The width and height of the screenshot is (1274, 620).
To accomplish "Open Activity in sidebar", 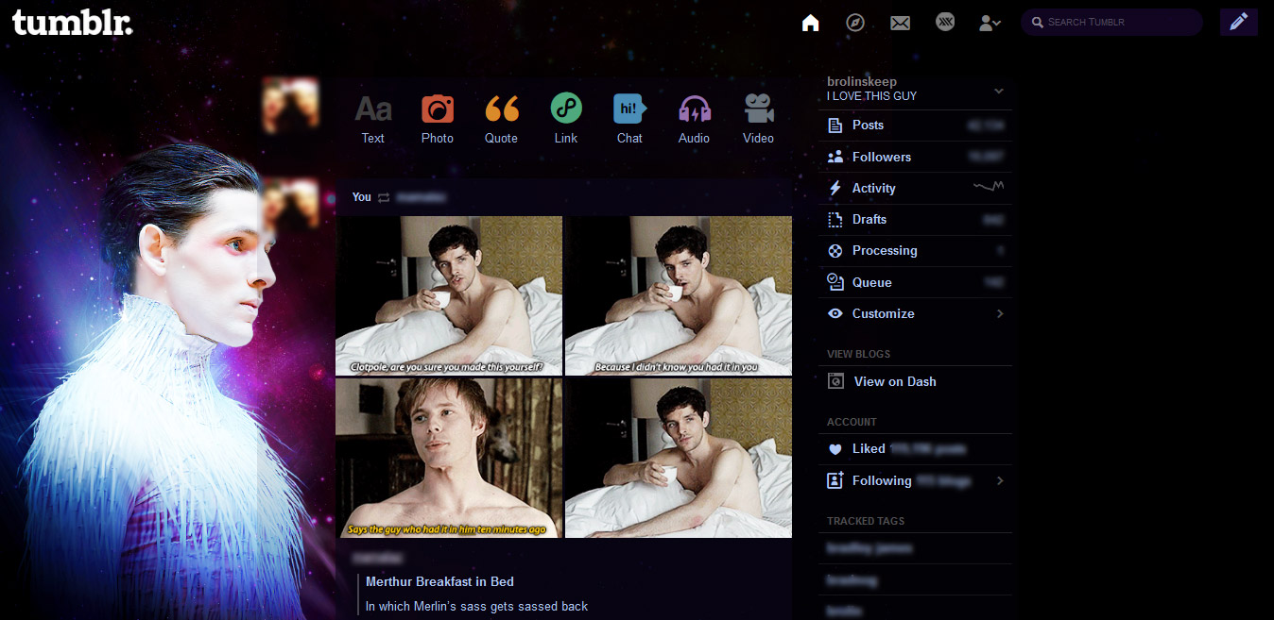I will point(915,188).
